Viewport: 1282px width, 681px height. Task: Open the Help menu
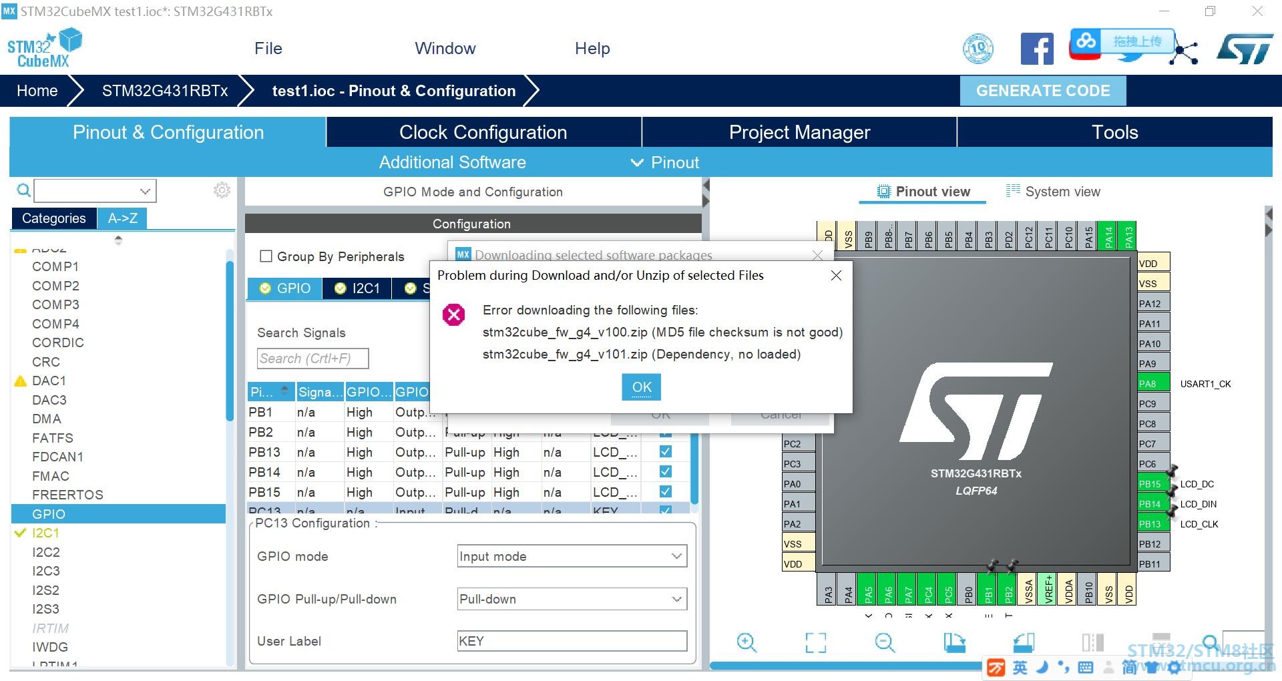tap(592, 48)
